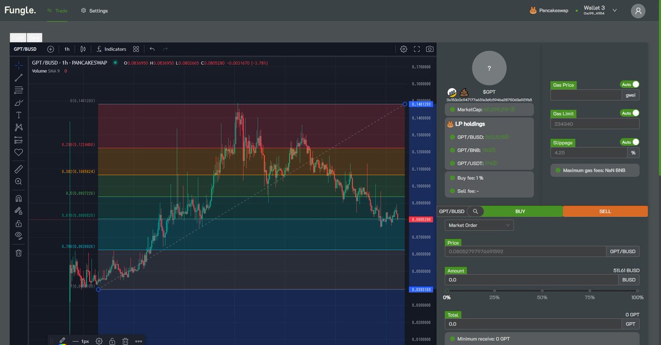Activate the zoom in tool
Image resolution: width=661 pixels, height=345 pixels.
tap(19, 181)
